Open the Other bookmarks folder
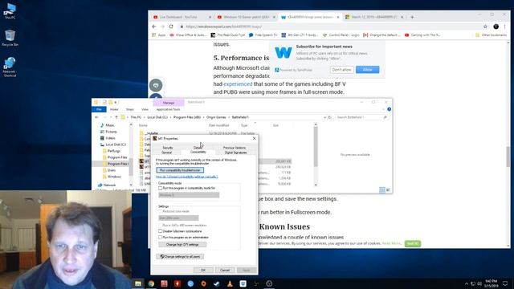This screenshot has width=514, height=289. [491, 35]
